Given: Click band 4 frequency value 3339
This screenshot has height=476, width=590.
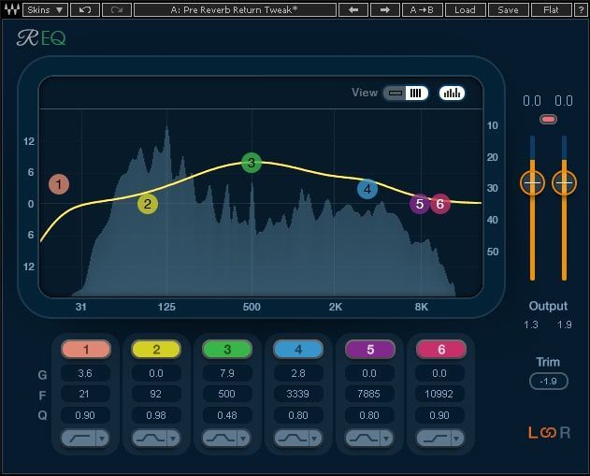Looking at the screenshot, I should coord(298,394).
